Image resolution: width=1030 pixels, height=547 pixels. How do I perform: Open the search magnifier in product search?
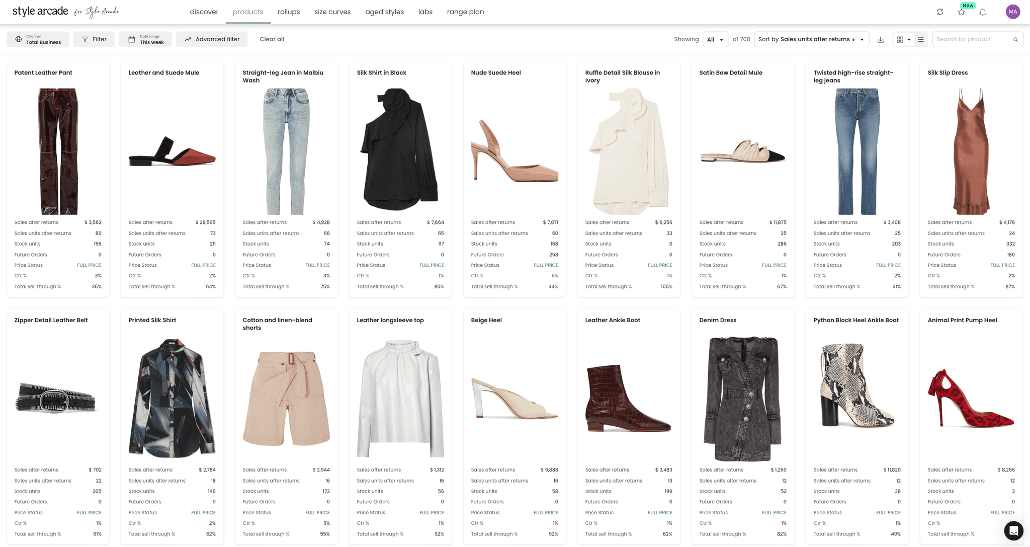(x=1016, y=39)
